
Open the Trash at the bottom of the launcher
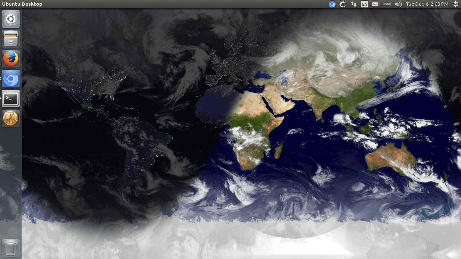click(10, 248)
